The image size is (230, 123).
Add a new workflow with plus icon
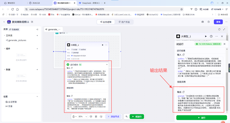coord(37,35)
